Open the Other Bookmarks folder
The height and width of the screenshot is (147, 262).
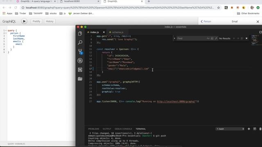click(248, 13)
